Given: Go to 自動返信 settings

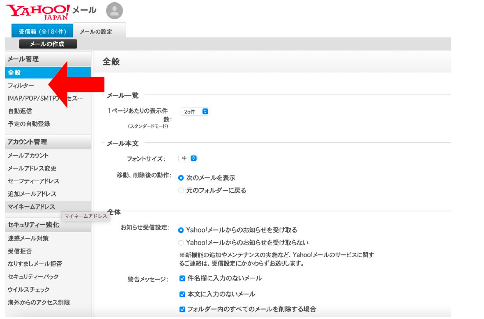Looking at the screenshot, I should point(20,111).
